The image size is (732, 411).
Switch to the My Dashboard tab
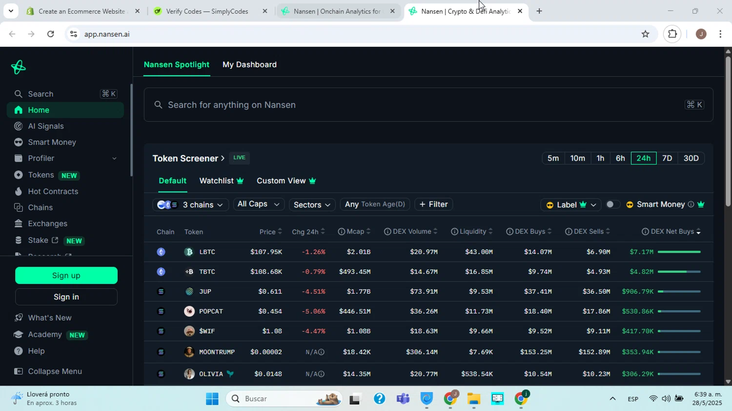249,65
